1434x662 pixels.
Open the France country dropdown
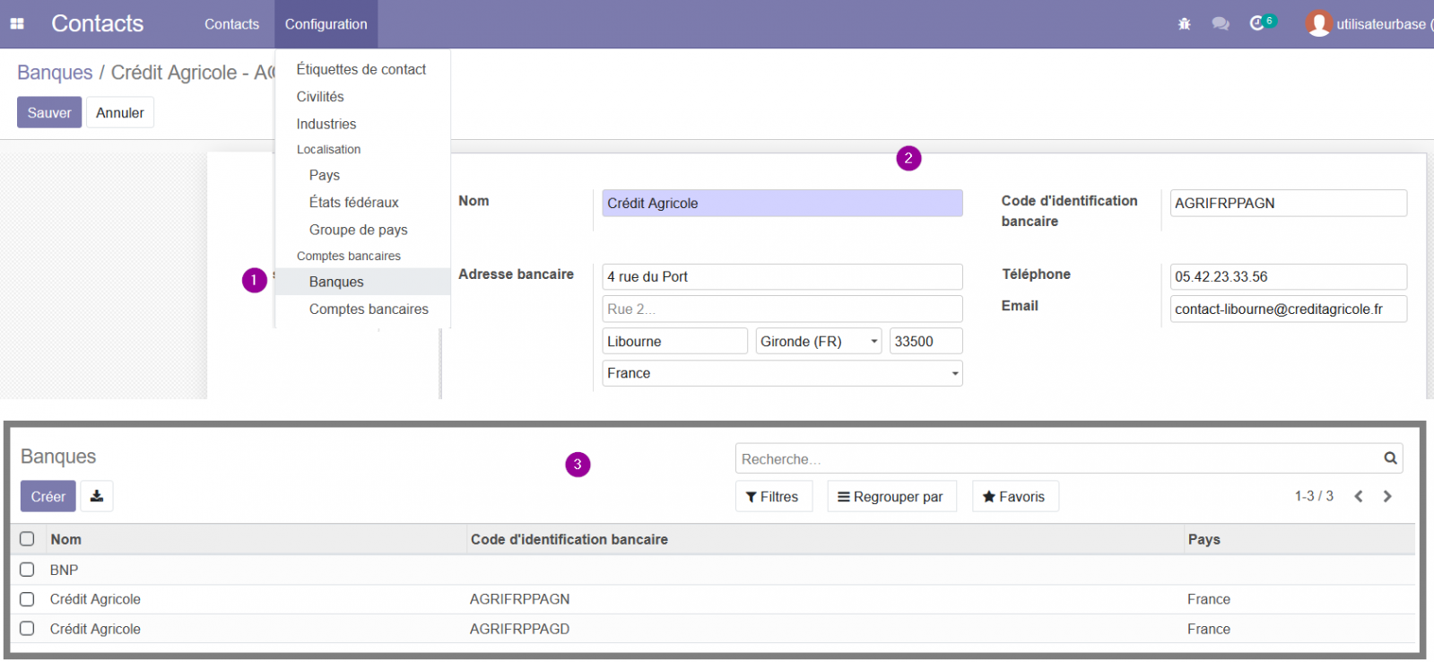(782, 373)
